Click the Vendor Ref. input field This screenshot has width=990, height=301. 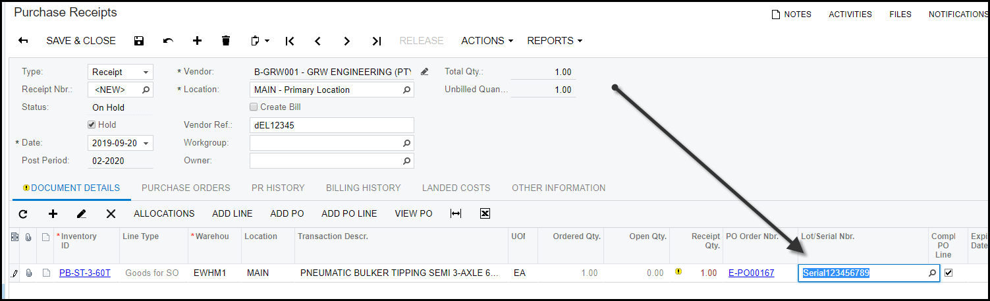coord(331,125)
